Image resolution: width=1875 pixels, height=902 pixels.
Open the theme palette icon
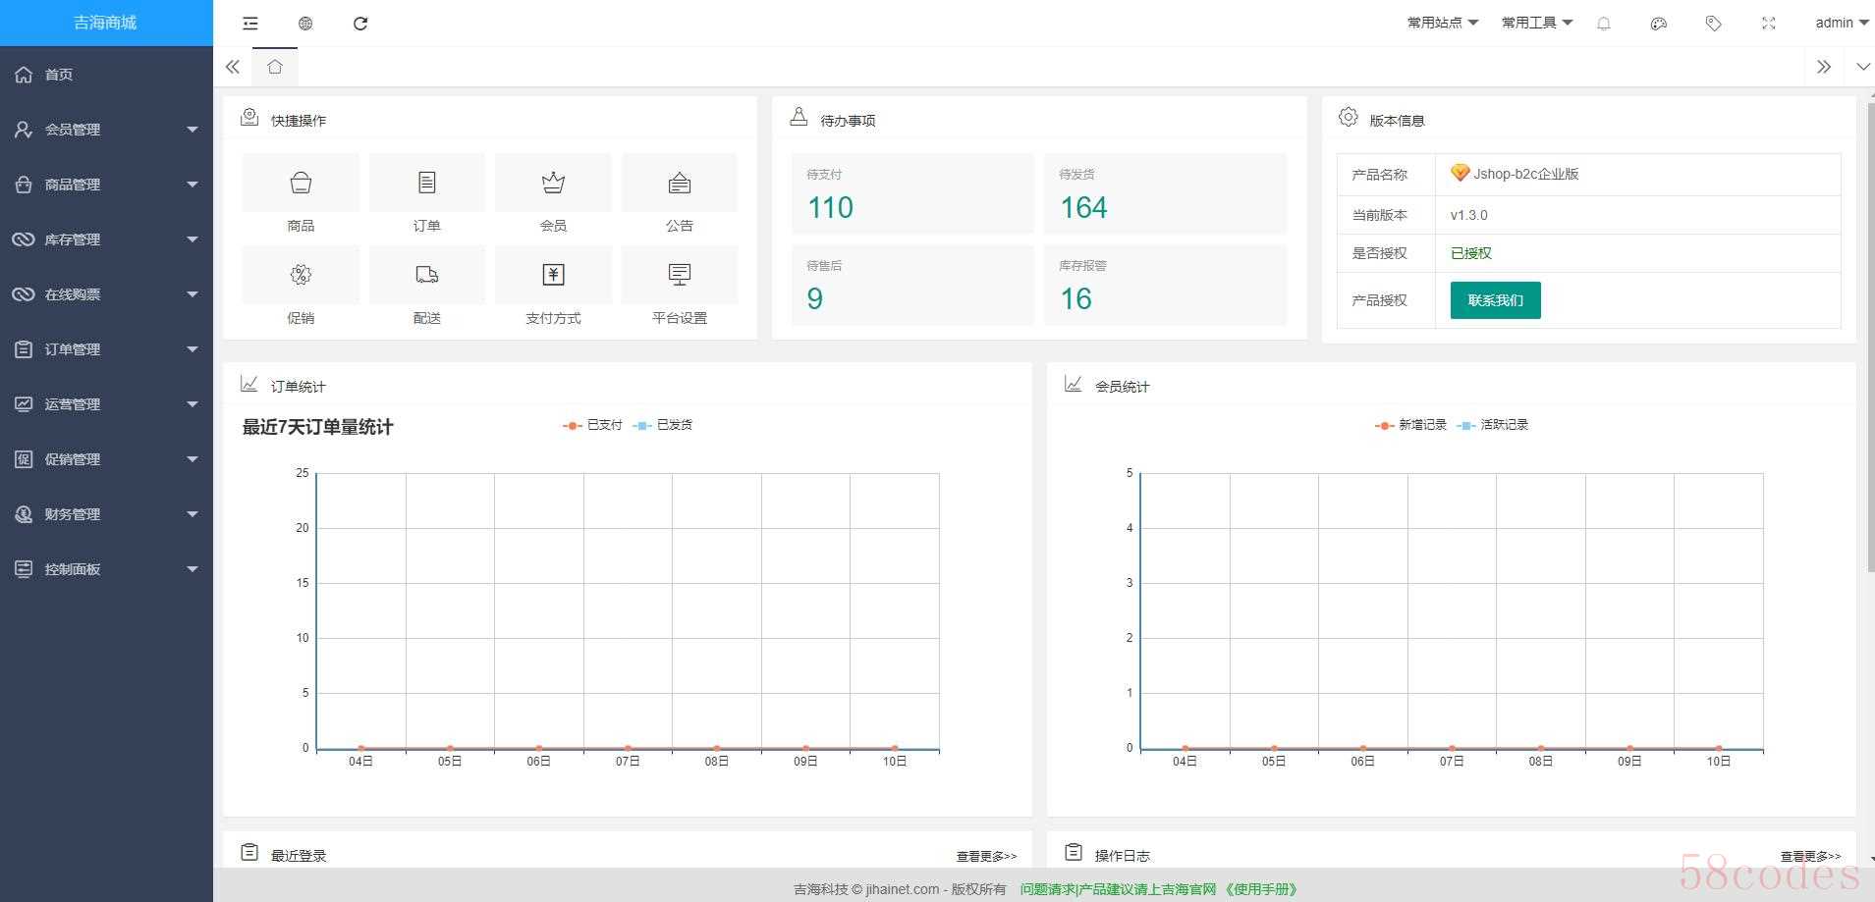(1659, 24)
